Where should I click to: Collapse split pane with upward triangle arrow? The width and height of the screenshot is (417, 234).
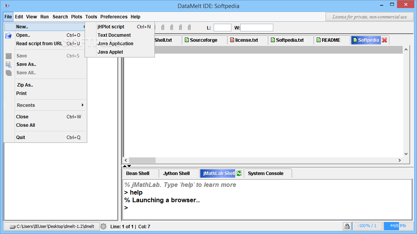[x=125, y=166]
